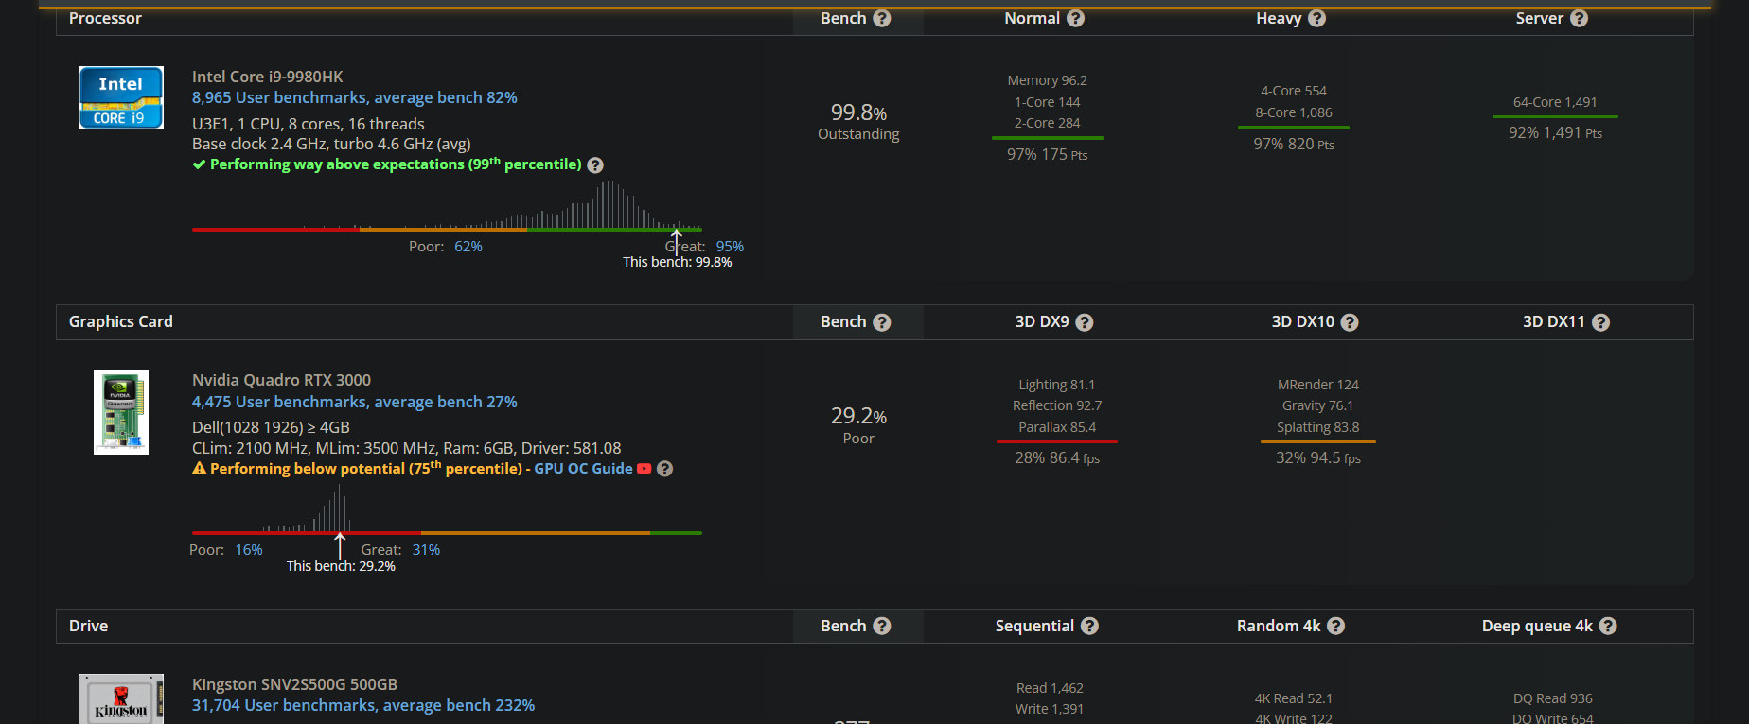This screenshot has width=1749, height=724.
Task: Click help icon beside Server heading
Action: pyautogui.click(x=1580, y=18)
